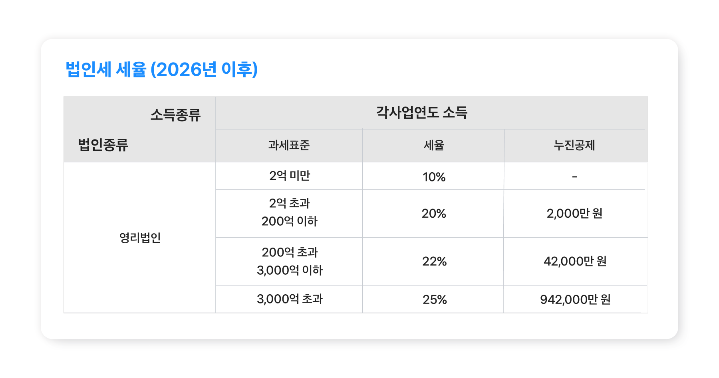Image resolution: width=719 pixels, height=378 pixels.
Task: Click the 법인종류 header label
Action: tap(103, 144)
